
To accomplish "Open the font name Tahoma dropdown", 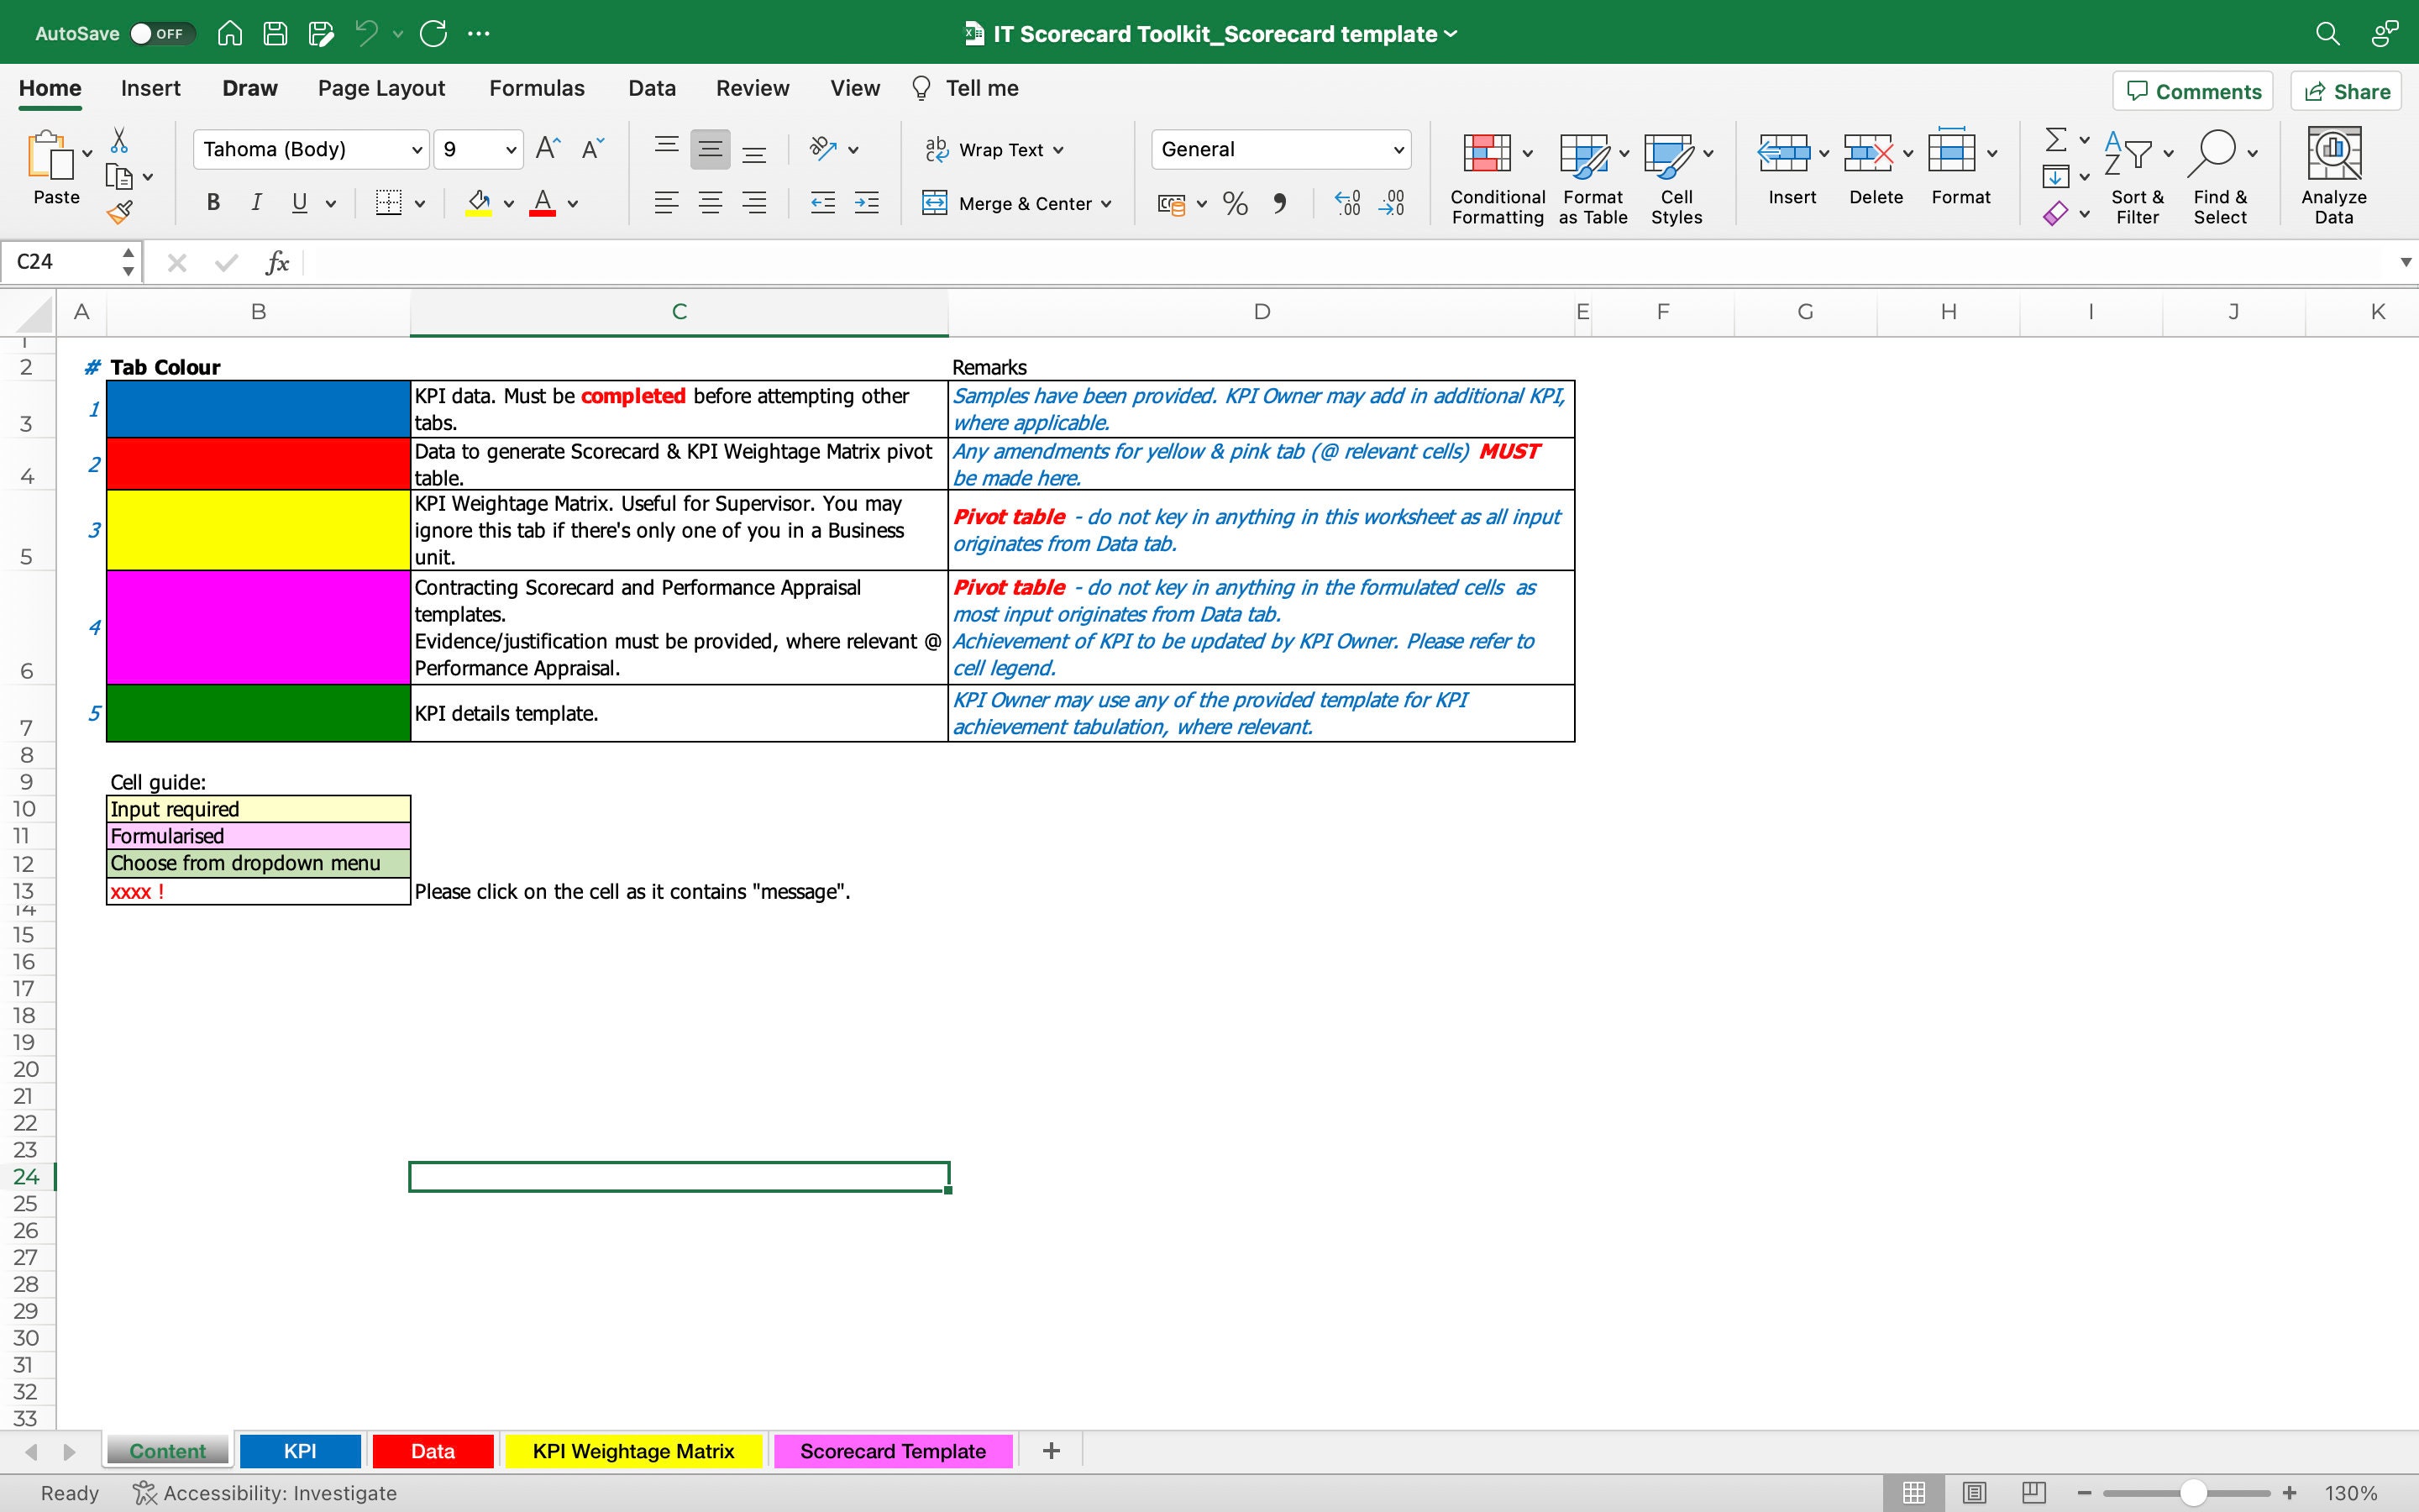I will point(417,150).
